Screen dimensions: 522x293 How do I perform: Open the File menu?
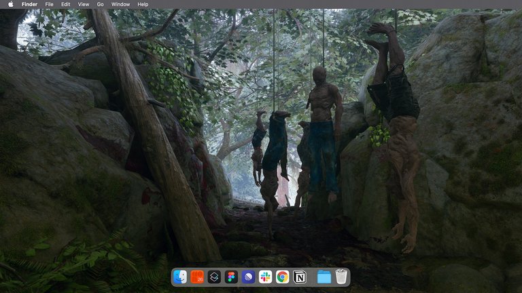(49, 4)
